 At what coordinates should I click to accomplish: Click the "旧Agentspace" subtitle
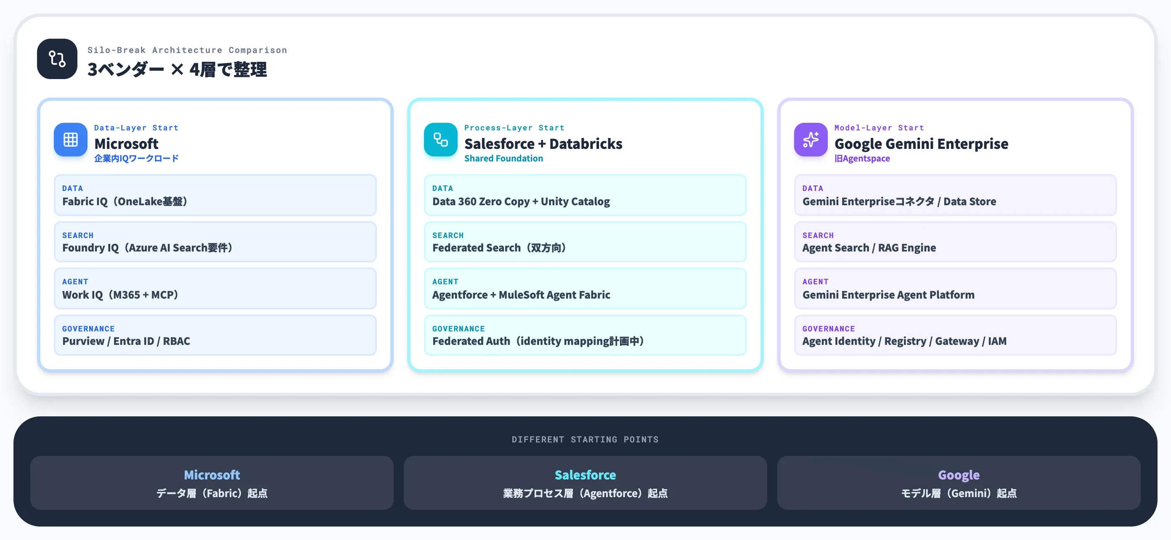pos(862,158)
